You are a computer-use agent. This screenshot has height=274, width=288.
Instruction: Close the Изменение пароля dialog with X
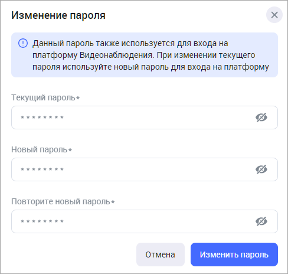coord(274,15)
